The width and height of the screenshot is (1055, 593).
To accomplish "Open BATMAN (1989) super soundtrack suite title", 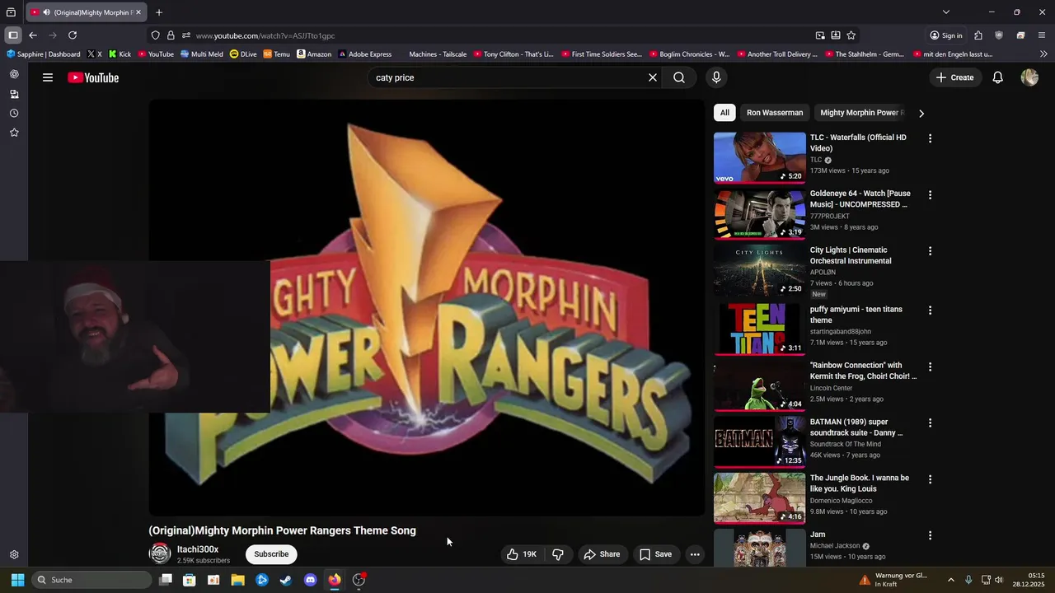I will tap(856, 427).
